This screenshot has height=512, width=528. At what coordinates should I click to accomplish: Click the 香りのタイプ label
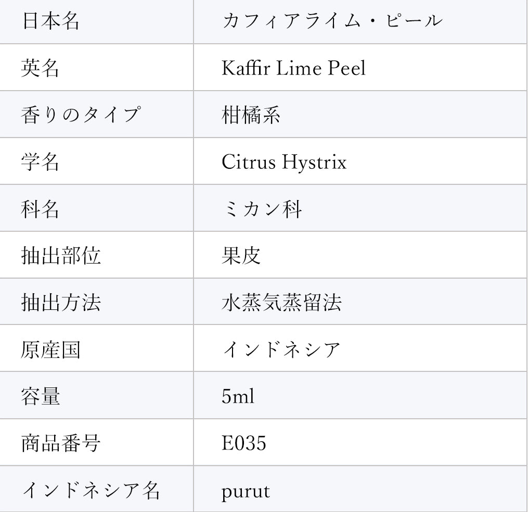pos(81,115)
